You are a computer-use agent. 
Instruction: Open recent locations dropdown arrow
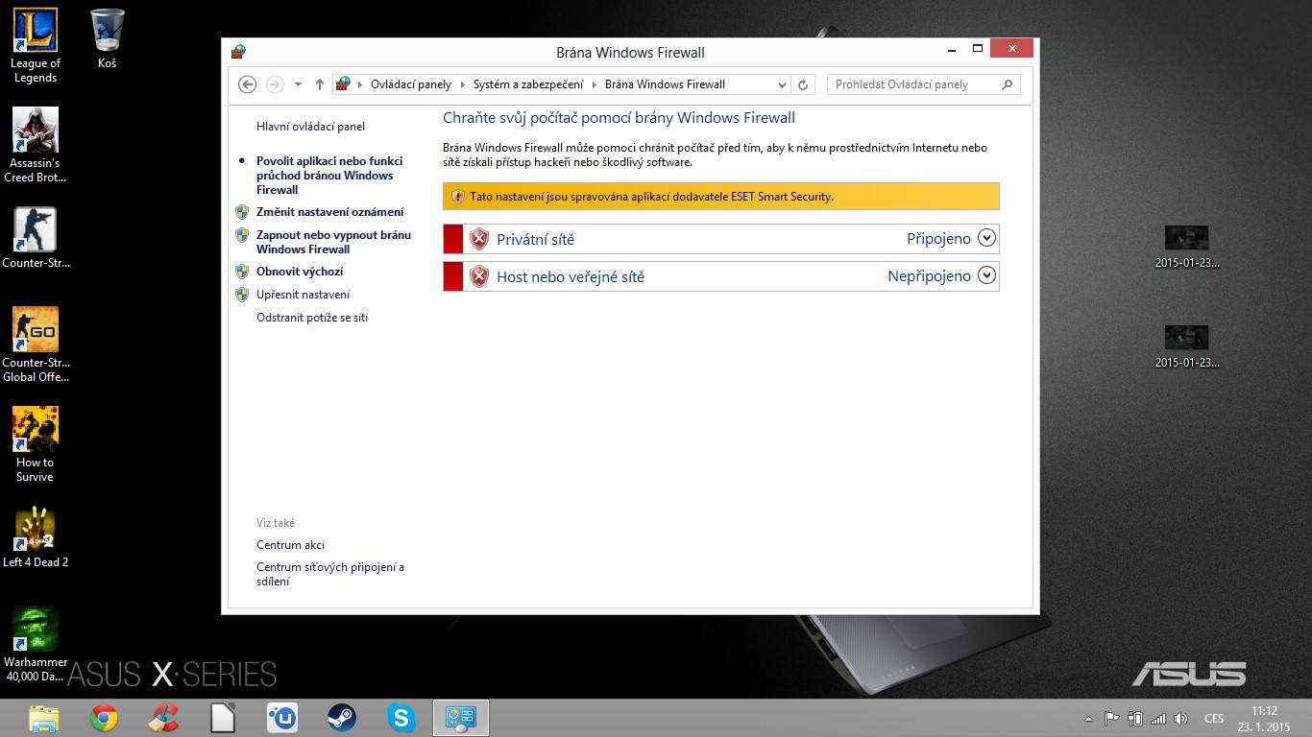click(x=298, y=84)
